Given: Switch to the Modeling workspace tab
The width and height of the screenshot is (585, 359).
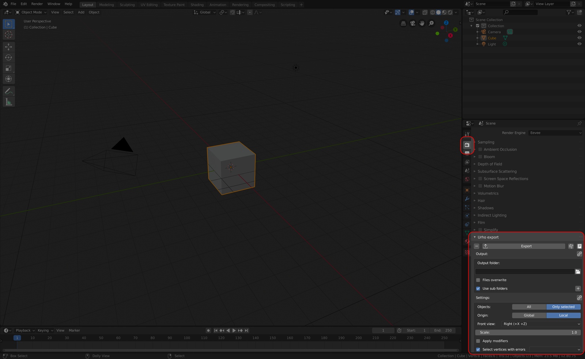Looking at the screenshot, I should coord(106,5).
